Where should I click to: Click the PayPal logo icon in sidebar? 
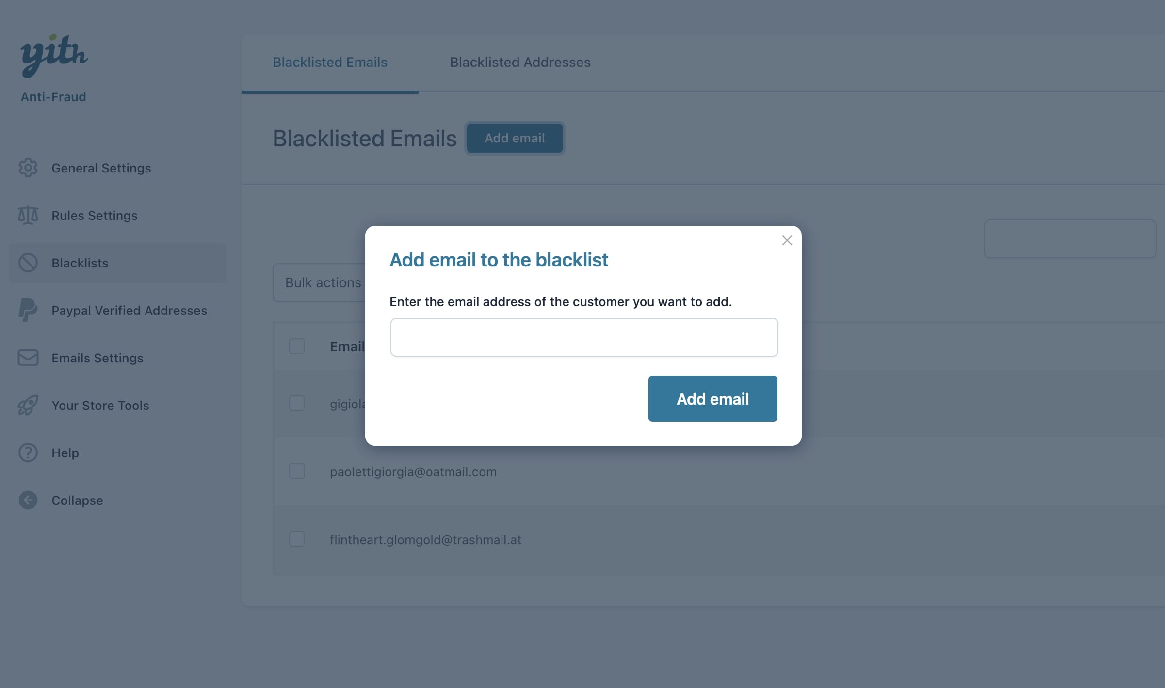(x=28, y=310)
